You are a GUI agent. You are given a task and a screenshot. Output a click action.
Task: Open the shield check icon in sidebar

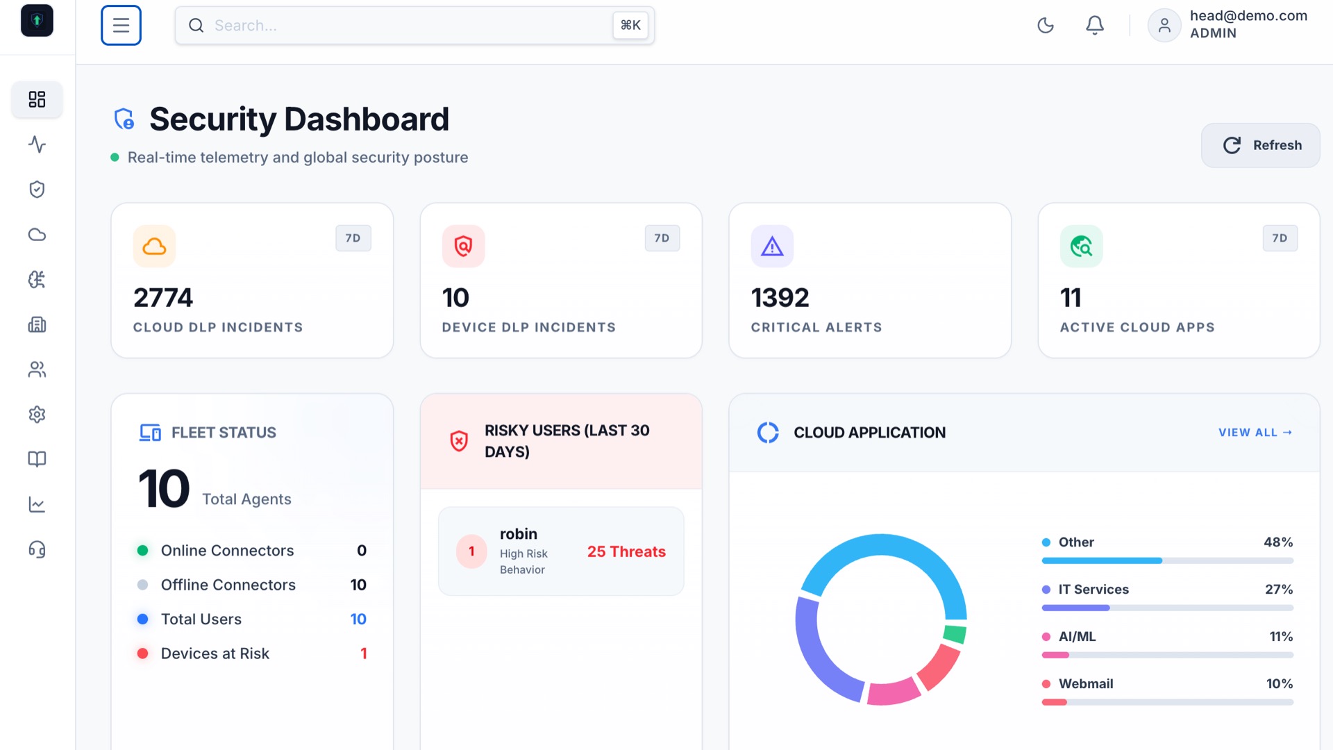coord(37,190)
